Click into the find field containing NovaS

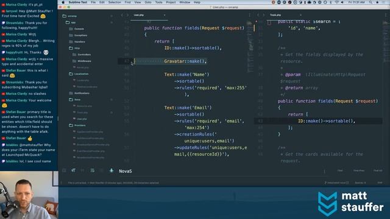point(221,171)
